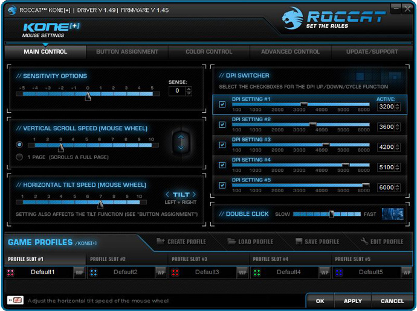
Task: Click the DPI Setting #3 value stepper
Action: (x=397, y=147)
